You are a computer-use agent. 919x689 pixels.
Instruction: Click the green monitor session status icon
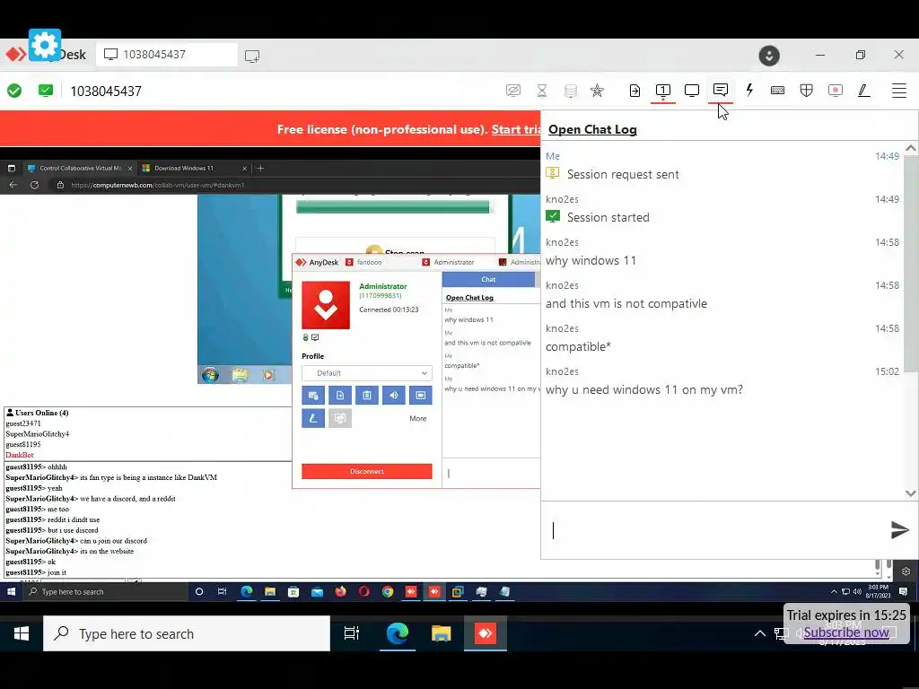click(46, 91)
